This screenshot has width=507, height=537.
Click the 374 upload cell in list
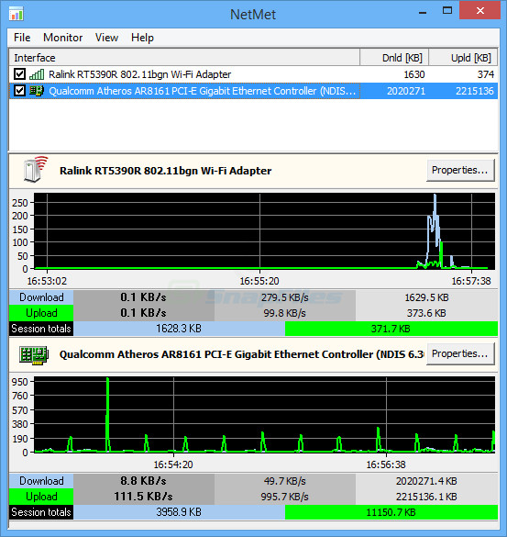486,74
